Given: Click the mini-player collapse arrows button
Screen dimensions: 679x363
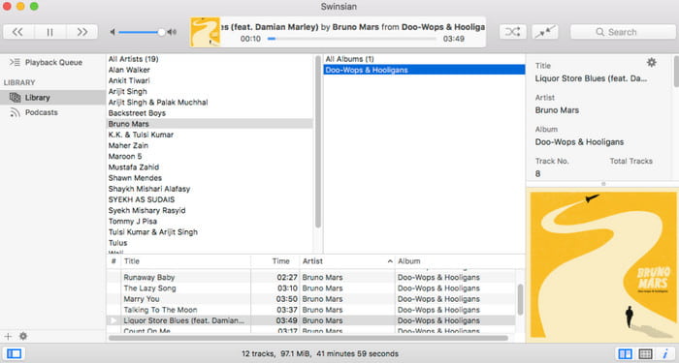Looking at the screenshot, I should click(x=545, y=32).
